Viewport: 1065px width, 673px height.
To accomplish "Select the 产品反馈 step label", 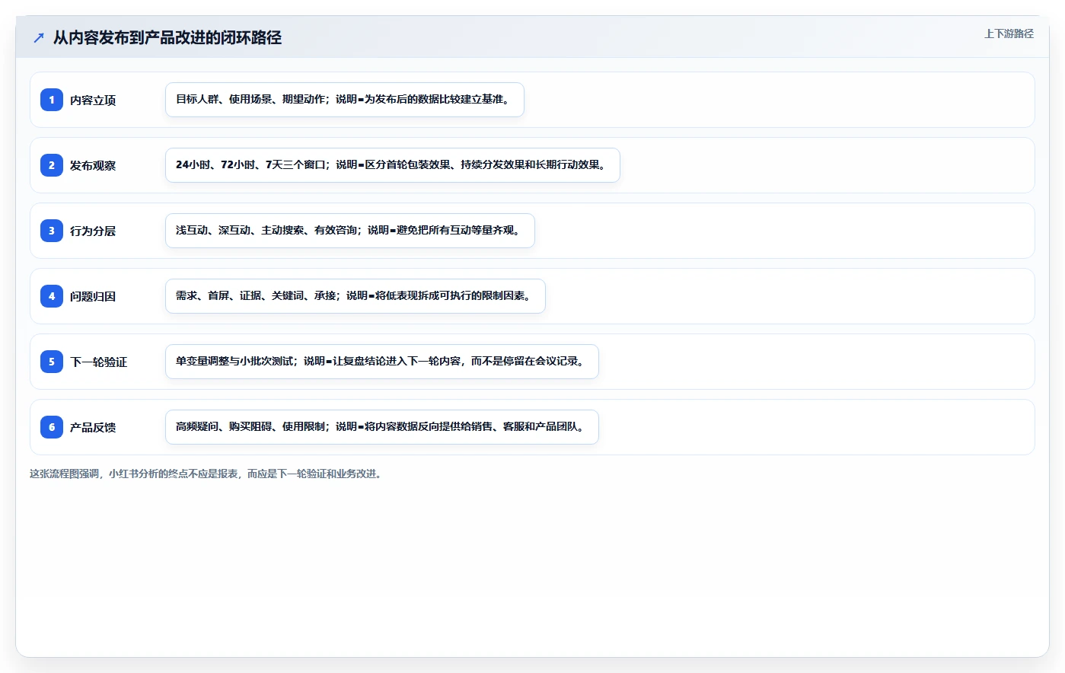I will click(93, 428).
